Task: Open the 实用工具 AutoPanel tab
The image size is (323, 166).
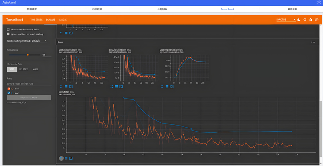Action: coord(292,9)
